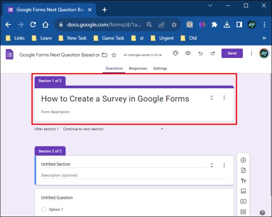272x217 pixels.
Task: Open the Game Task bookmark folder
Action: (109, 38)
